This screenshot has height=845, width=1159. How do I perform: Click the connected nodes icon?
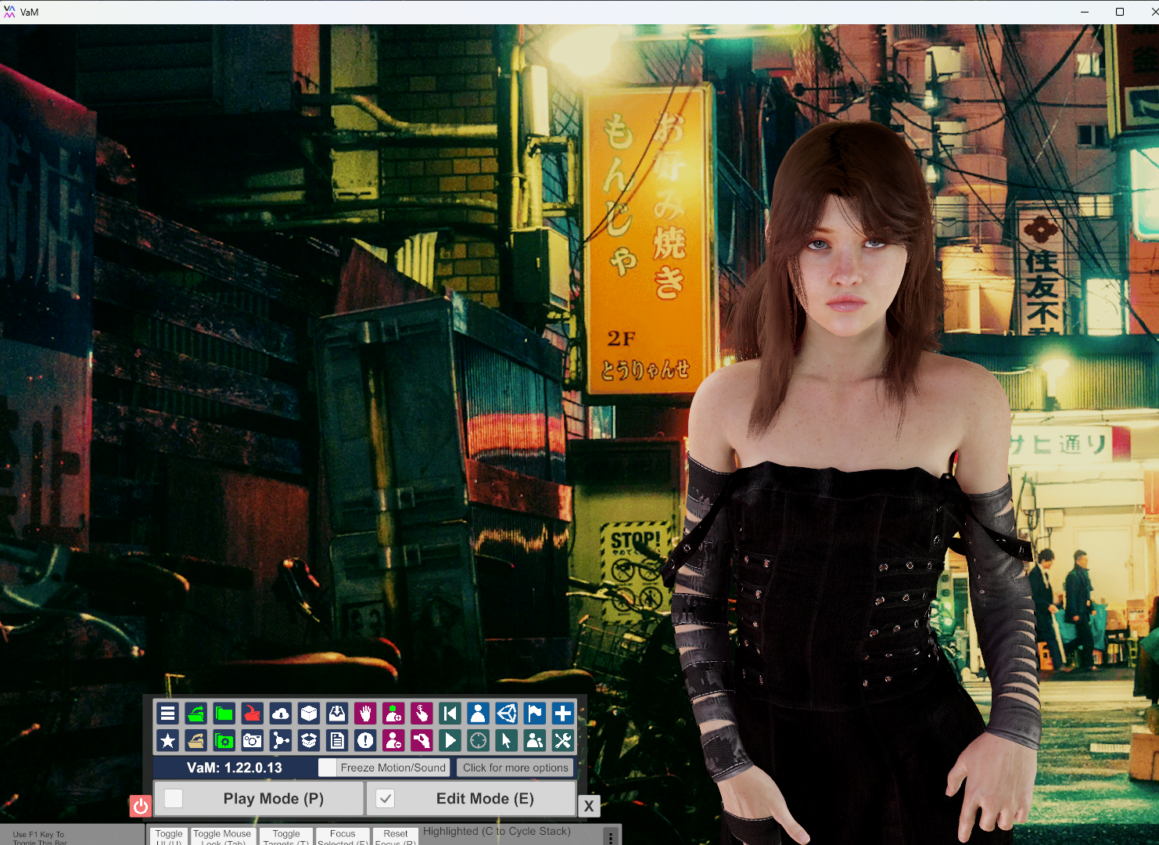click(x=280, y=740)
